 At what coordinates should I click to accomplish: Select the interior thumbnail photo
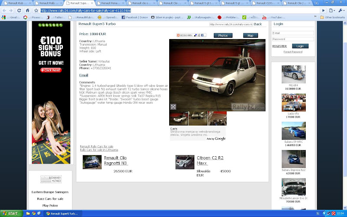(x=217, y=118)
